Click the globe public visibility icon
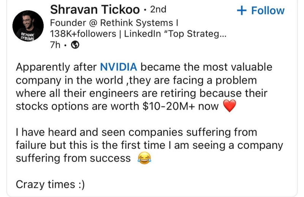Viewport: 304px width, 197px height. [75, 46]
